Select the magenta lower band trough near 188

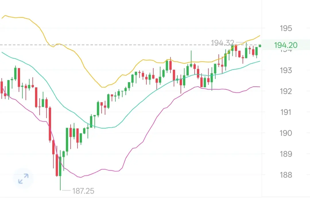click(80, 177)
